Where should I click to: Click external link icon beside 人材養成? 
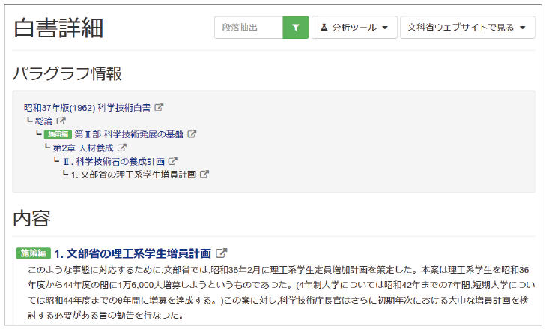coord(121,148)
